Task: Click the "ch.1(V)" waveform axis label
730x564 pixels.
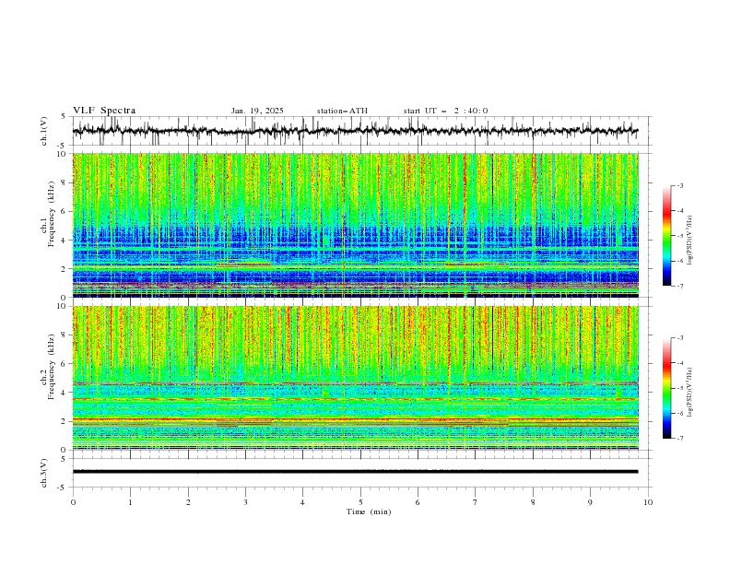Action: coord(44,131)
